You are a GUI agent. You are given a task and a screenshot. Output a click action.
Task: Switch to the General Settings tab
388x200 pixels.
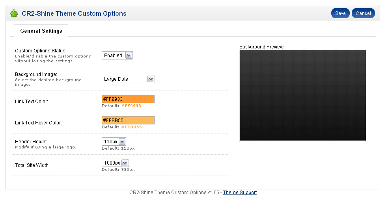41,31
